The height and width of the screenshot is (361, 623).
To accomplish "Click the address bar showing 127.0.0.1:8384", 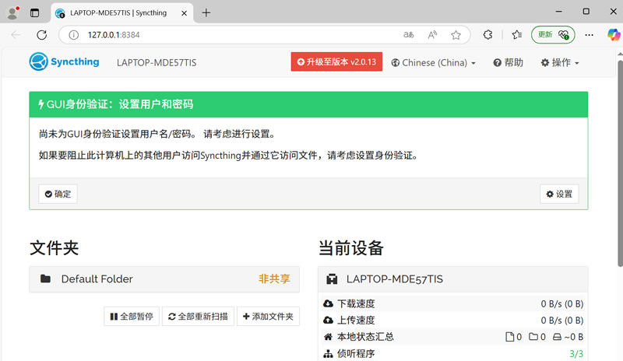I will [234, 35].
